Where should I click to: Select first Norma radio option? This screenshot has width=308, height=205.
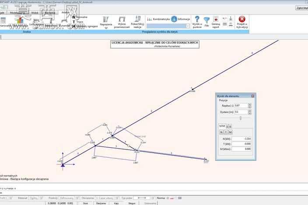(168, 198)
